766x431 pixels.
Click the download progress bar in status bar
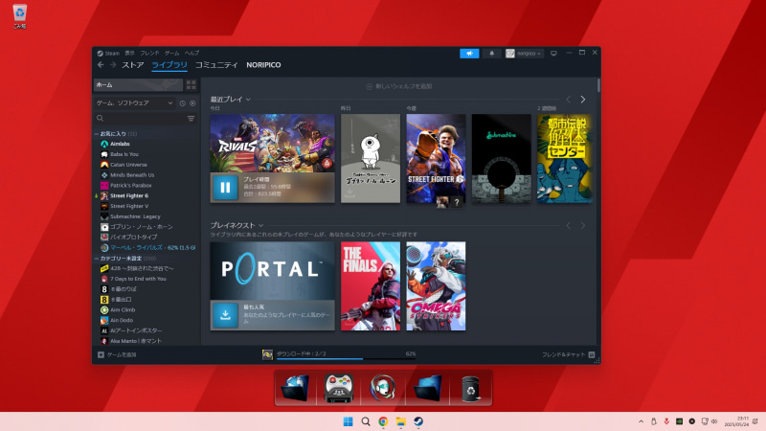click(346, 358)
